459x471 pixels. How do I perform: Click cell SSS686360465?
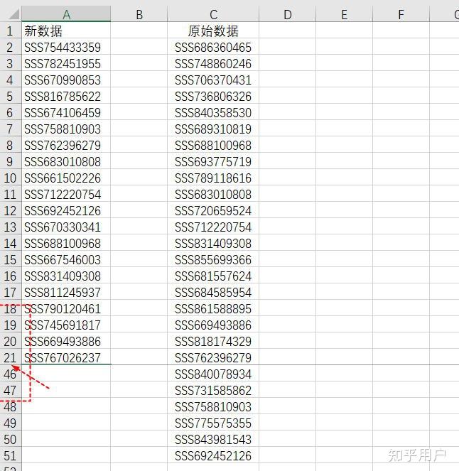coord(213,47)
